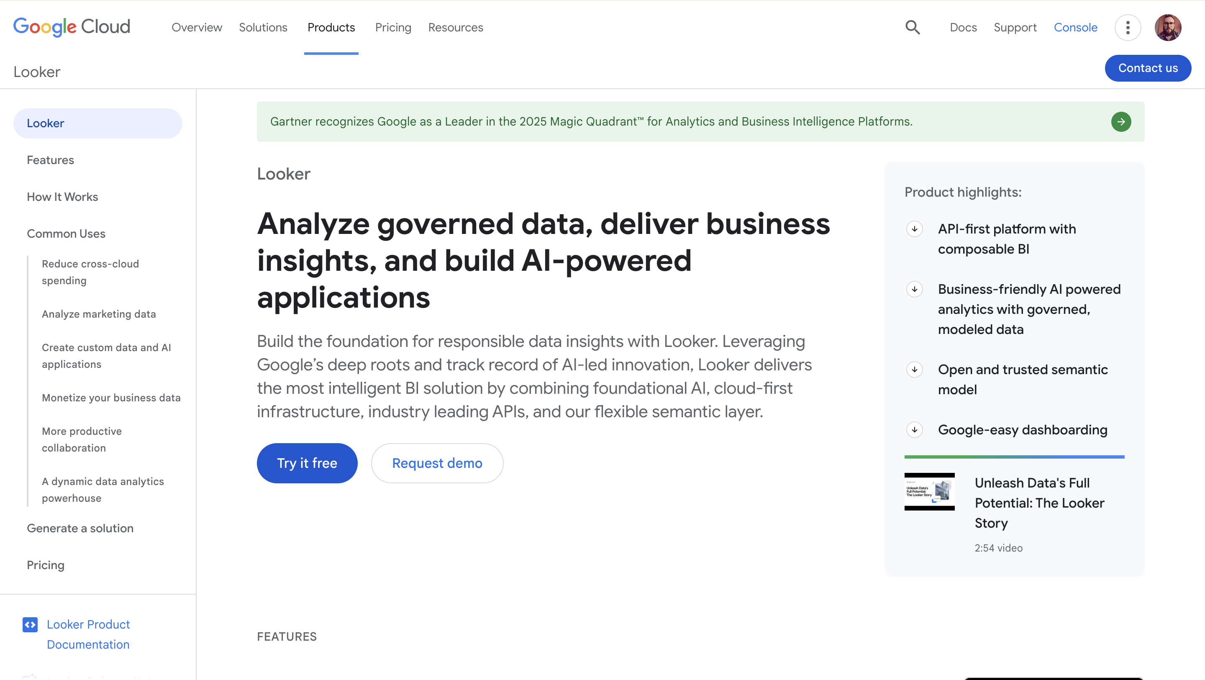Click the search icon

coord(912,28)
